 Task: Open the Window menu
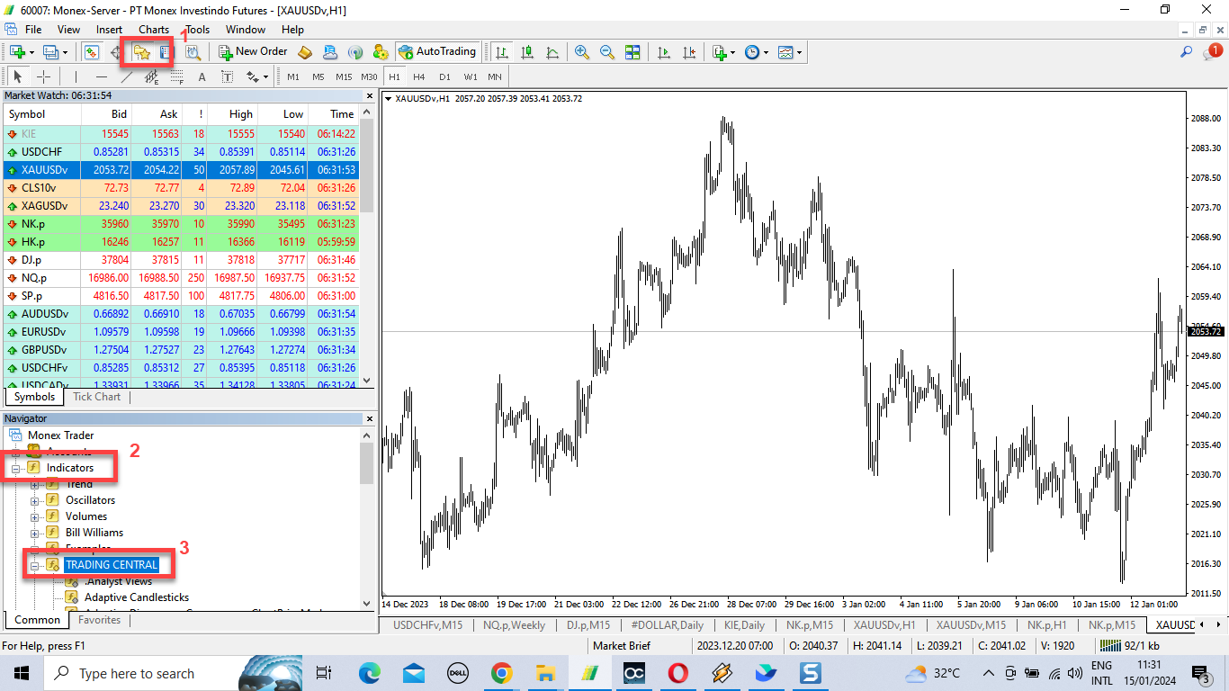(246, 29)
